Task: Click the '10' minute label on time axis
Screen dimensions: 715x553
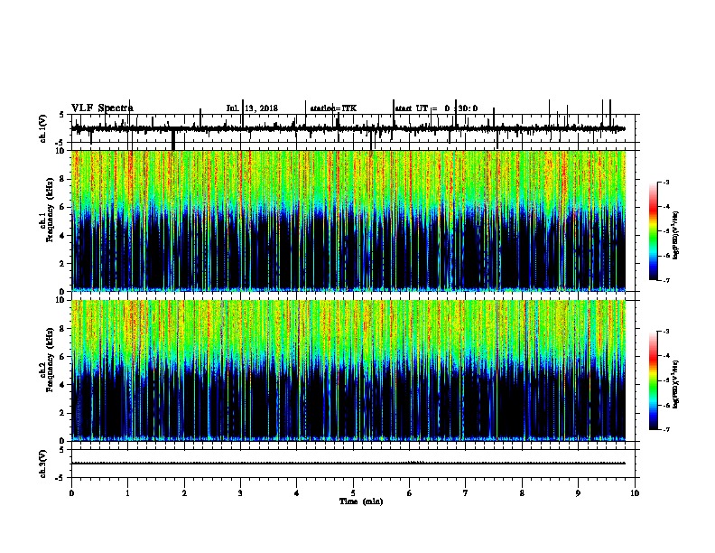Action: pos(635,493)
